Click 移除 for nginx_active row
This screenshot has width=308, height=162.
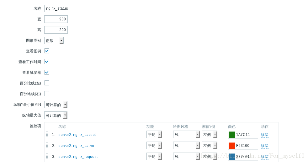point(265,146)
